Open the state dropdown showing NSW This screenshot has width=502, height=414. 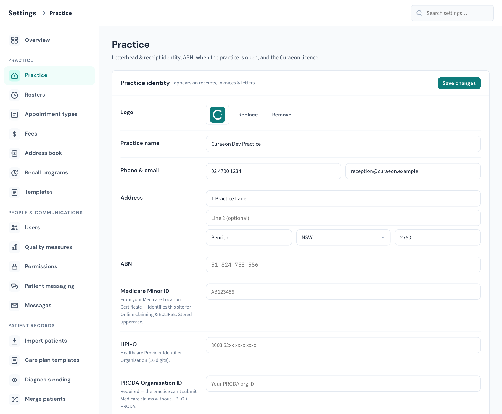[x=343, y=237]
